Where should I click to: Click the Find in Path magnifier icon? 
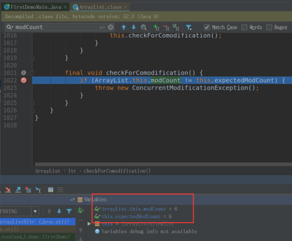pyautogui.click(x=144, y=27)
